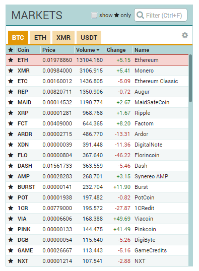Image resolution: width=199 pixels, height=271 pixels.
Task: Open the markets settings gear
Action: (x=185, y=35)
